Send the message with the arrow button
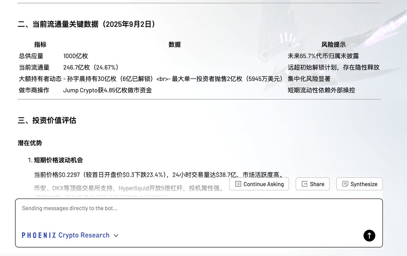The width and height of the screenshot is (407, 256). (369, 235)
